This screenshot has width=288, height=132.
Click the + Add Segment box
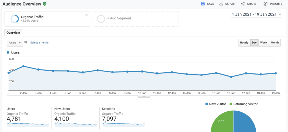pyautogui.click(x=136, y=19)
